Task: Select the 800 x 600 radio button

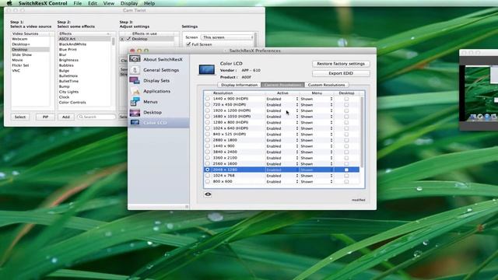Action: point(208,181)
